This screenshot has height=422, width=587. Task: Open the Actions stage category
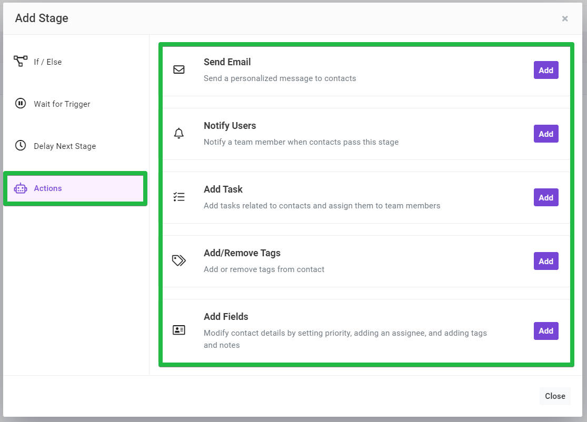coord(75,188)
